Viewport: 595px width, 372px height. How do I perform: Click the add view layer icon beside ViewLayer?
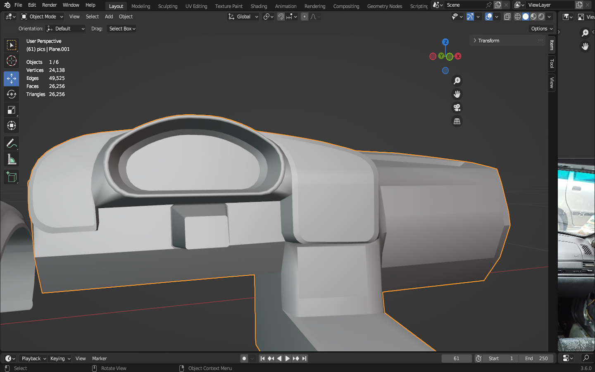click(x=579, y=5)
